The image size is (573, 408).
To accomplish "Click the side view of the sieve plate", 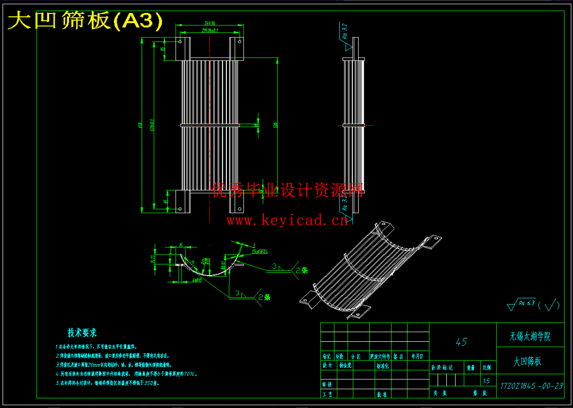I will pyautogui.click(x=353, y=126).
